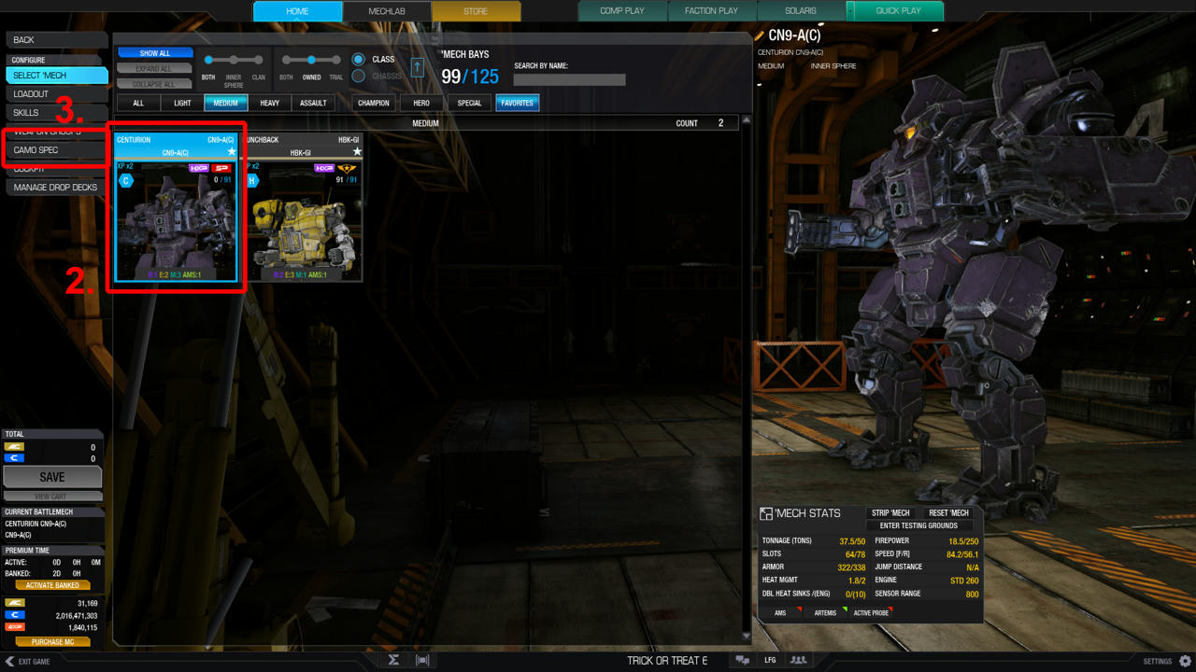Toggle the favorite star on Hunchback HBK-GI card
This screenshot has height=672, width=1196.
click(x=357, y=151)
